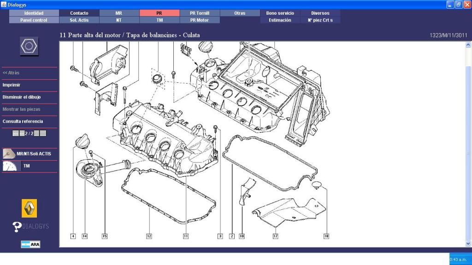
Task: Click the hexagonal nut icon in sidebar
Action: click(x=29, y=46)
